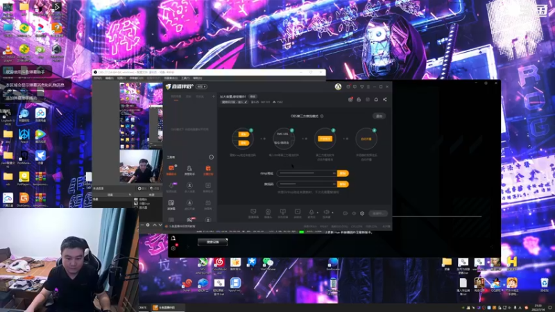Click the share icon in the stream header

coord(385,100)
